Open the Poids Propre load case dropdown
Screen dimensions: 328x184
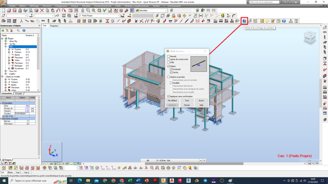[x=118, y=16]
